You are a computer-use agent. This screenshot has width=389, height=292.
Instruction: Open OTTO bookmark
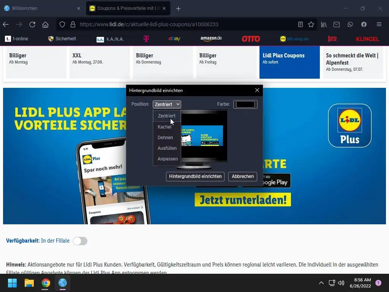point(251,39)
